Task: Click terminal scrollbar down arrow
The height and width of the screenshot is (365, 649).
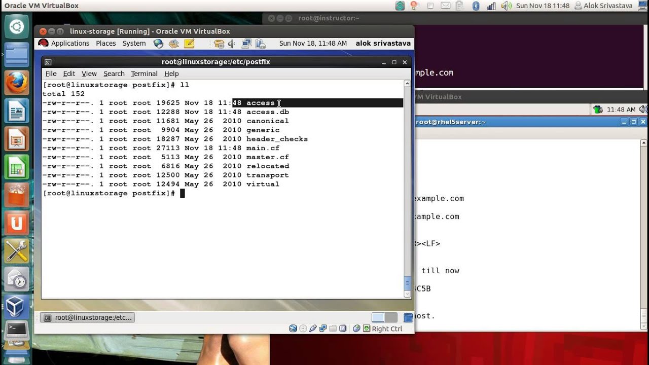Action: 407,294
